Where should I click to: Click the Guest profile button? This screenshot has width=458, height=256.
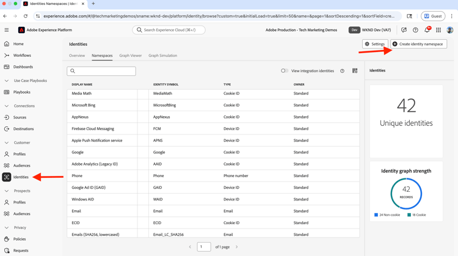[x=433, y=16]
